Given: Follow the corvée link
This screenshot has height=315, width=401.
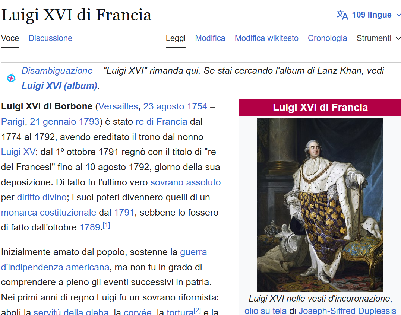Looking at the screenshot, I should [x=138, y=312].
